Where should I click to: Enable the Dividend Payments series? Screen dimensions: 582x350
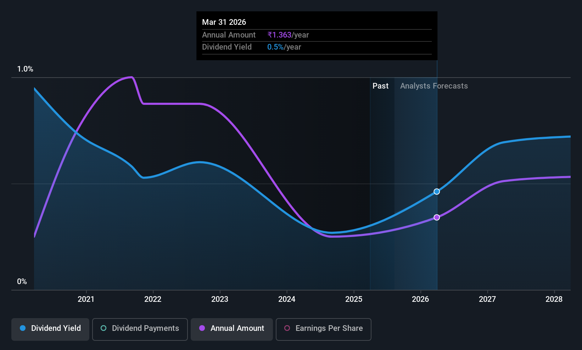[x=140, y=329]
